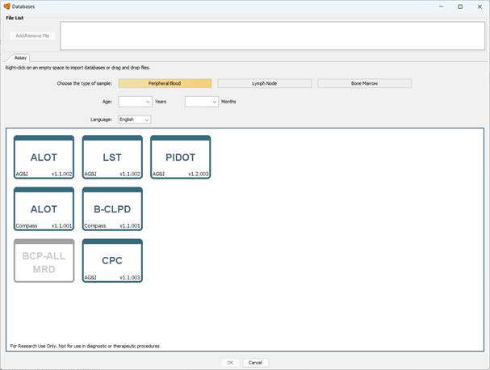Switch to the Assay tab

tap(21, 58)
